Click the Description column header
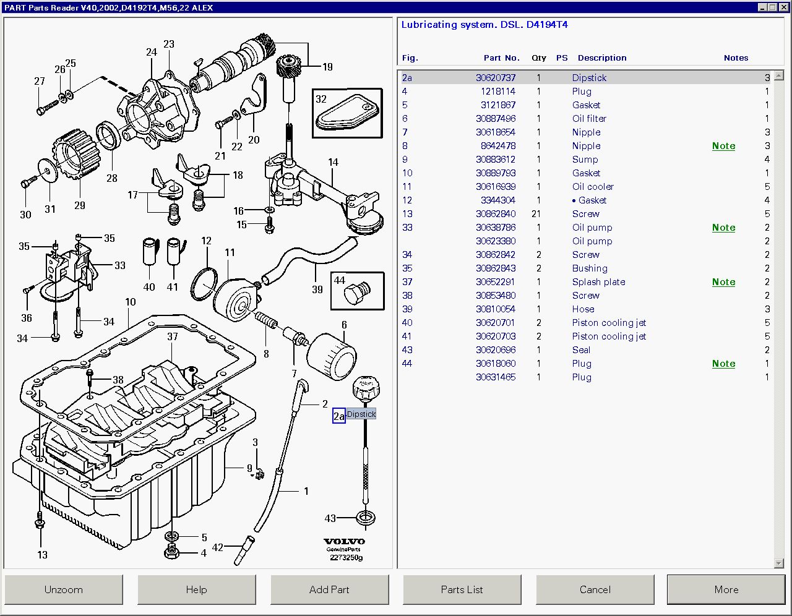This screenshot has height=616, width=792. (602, 58)
